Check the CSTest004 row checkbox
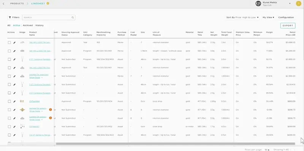The image size is (304, 151). (x=9, y=101)
